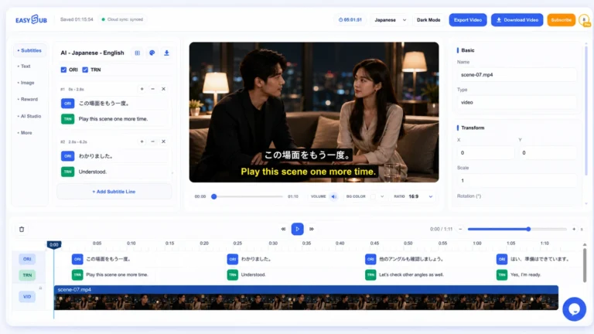Toggle the ORI checkbox
Screen dimensions: 594x334
point(63,70)
